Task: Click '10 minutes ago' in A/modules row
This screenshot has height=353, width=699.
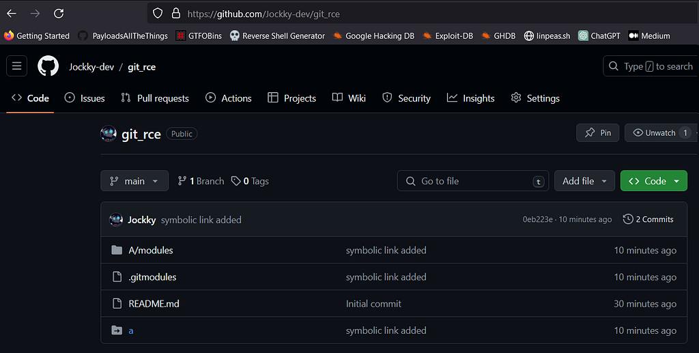Action: pyautogui.click(x=645, y=251)
